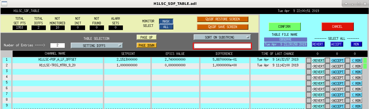
Task: Select the MASK monitor option
Action: click(166, 21)
